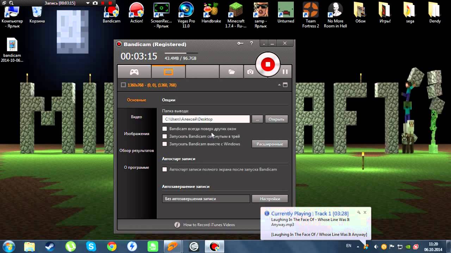The height and width of the screenshot is (253, 451).
Task: Select the samp shortcut on desktop
Action: click(260, 16)
